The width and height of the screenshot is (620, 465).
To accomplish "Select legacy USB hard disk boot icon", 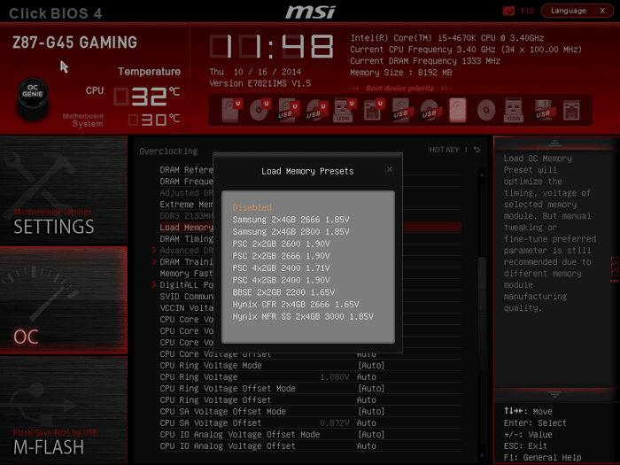I will click(401, 110).
